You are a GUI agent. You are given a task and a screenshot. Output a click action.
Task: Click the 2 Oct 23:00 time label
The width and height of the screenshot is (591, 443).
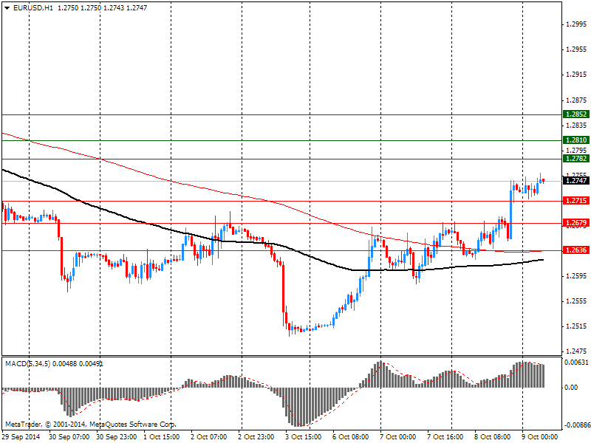tap(256, 437)
